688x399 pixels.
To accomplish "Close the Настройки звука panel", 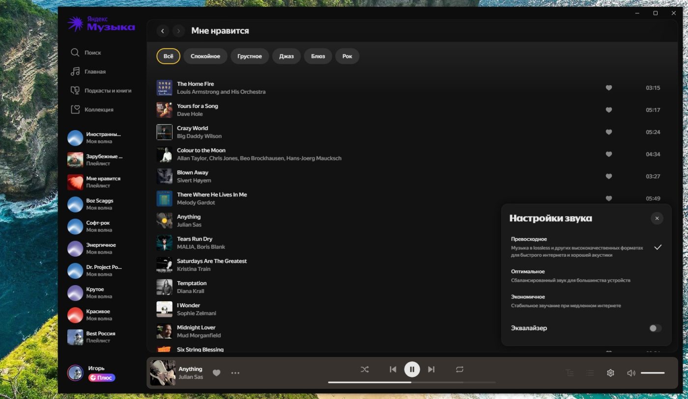I will 657,218.
